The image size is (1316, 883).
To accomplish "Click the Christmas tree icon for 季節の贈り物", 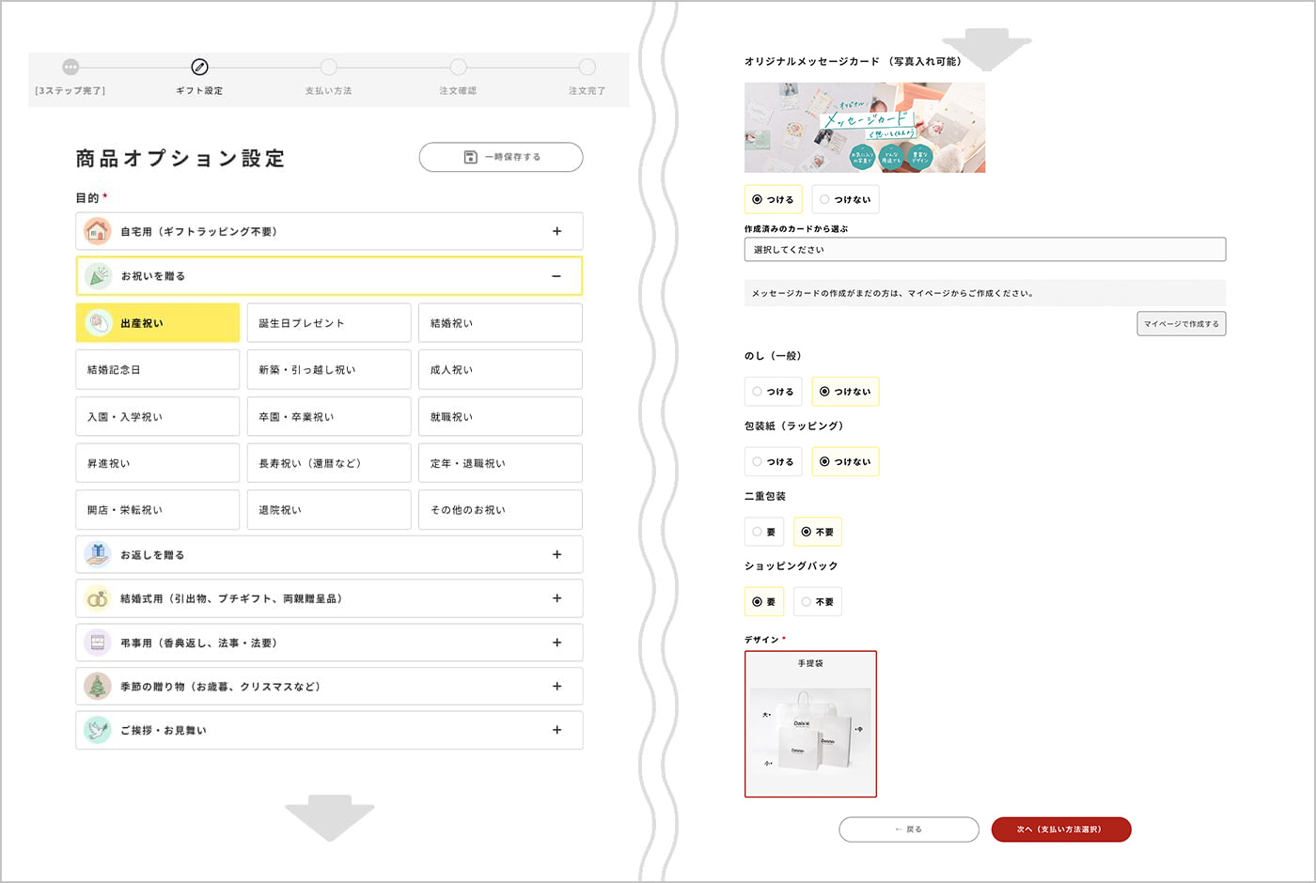I will coord(97,687).
